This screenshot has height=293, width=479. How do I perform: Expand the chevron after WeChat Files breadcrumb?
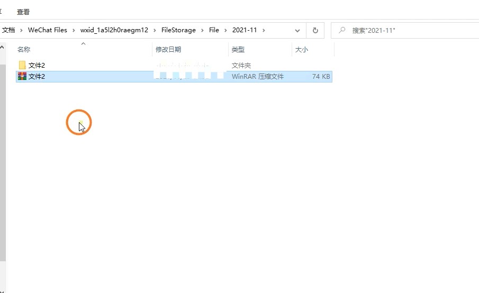tap(74, 30)
